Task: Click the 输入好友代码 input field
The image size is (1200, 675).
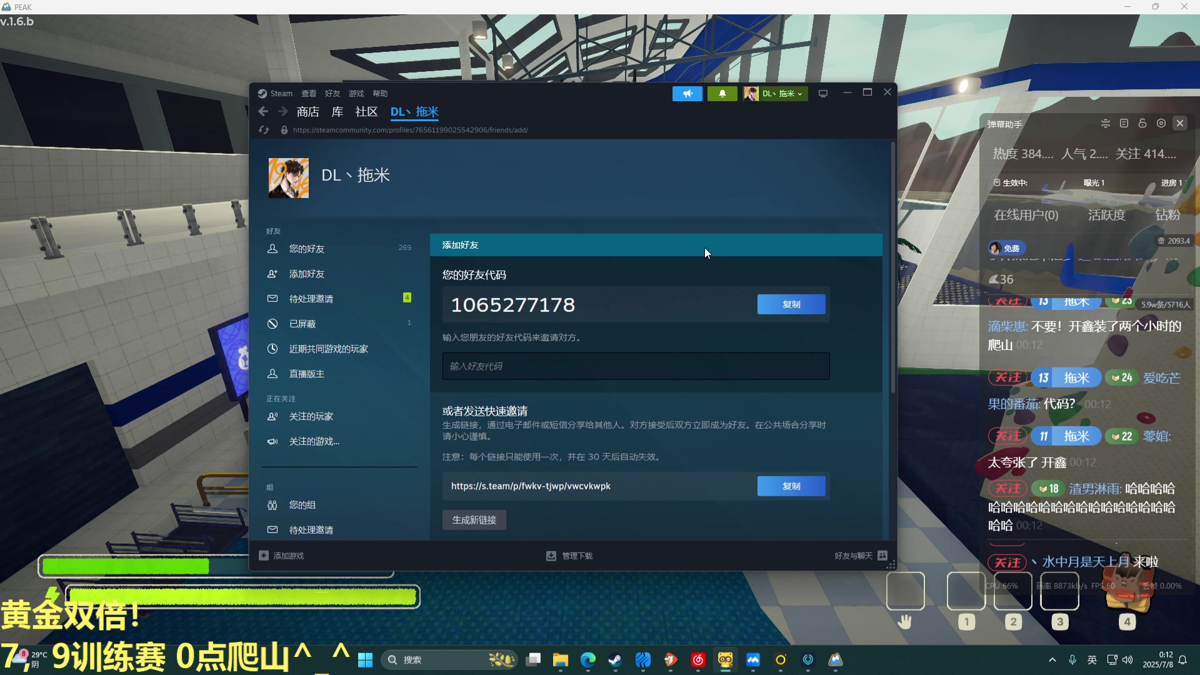Action: pyautogui.click(x=636, y=366)
